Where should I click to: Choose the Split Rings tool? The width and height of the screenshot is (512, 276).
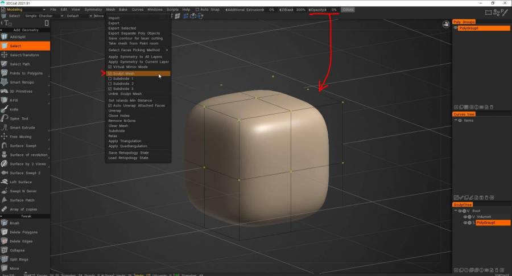pyautogui.click(x=20, y=259)
